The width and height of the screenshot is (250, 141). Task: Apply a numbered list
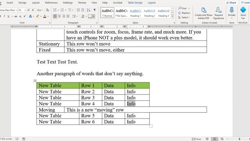[62, 10]
